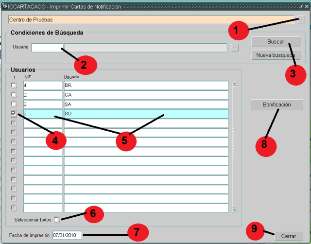Uncheck the selected SO user row
This screenshot has width=311, height=244.
[14, 113]
